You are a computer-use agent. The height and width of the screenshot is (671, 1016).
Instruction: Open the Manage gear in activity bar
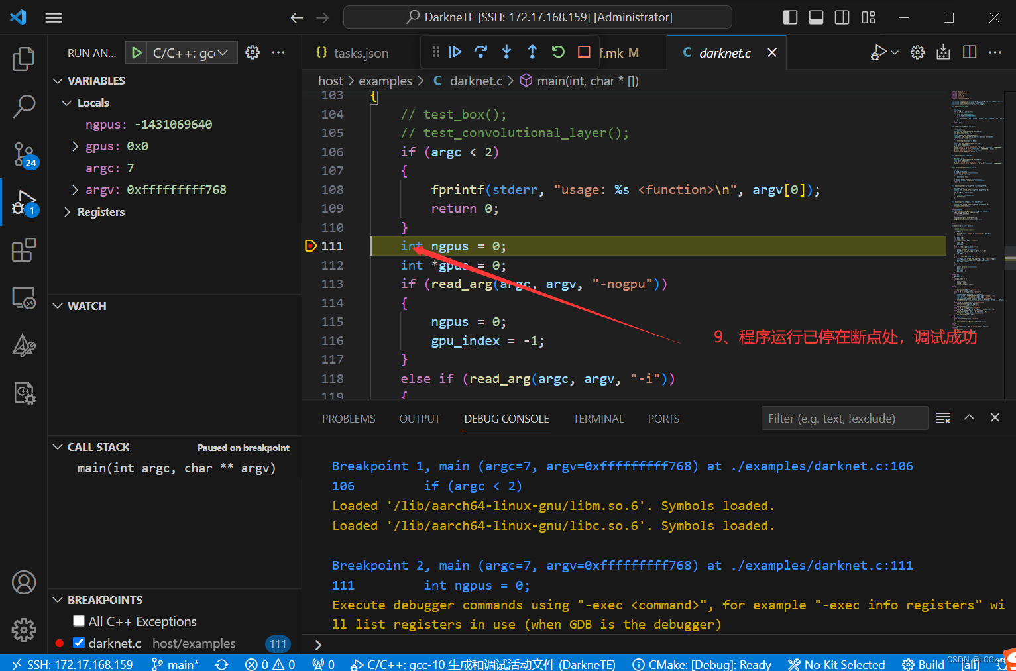tap(24, 629)
